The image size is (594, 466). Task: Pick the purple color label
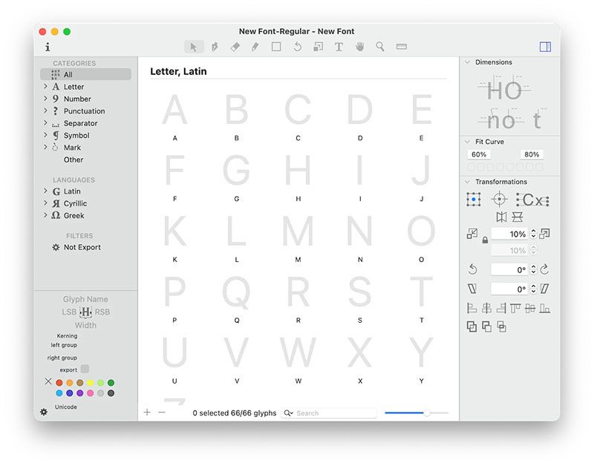[80, 393]
